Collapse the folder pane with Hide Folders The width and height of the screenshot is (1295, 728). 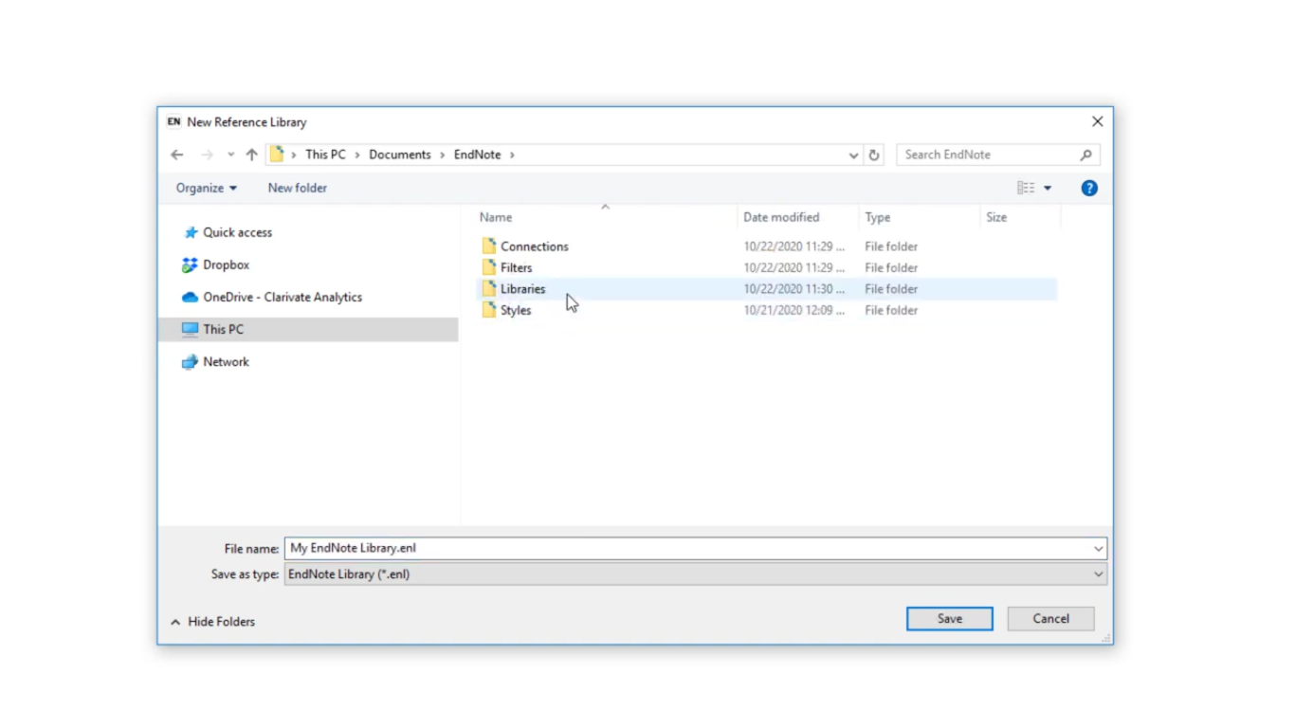tap(212, 622)
